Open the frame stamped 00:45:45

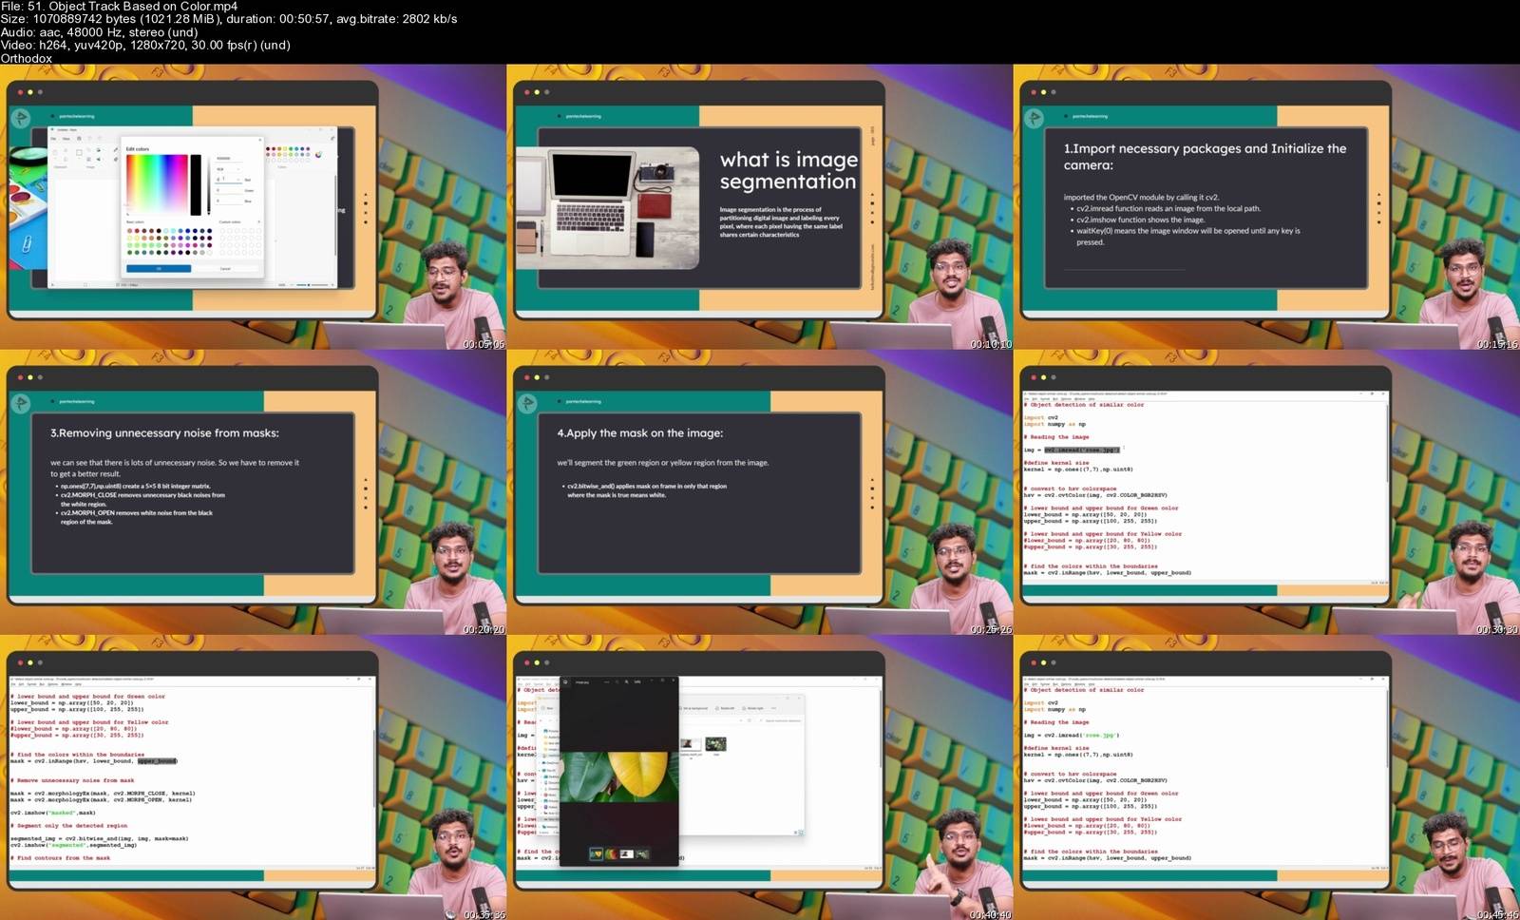(x=1266, y=777)
